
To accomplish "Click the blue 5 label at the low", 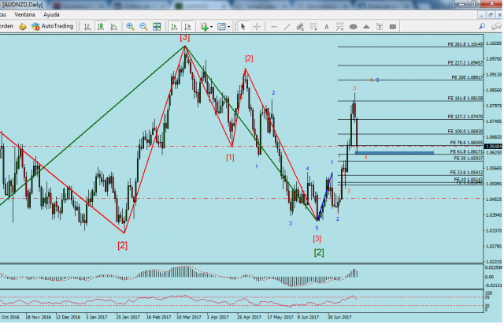I will (317, 229).
